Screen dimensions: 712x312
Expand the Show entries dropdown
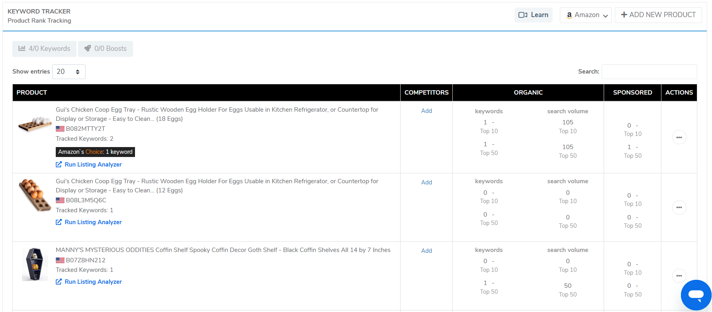coord(68,72)
